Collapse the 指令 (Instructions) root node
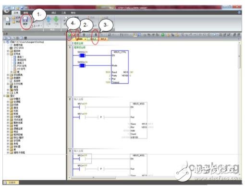 click(5, 96)
